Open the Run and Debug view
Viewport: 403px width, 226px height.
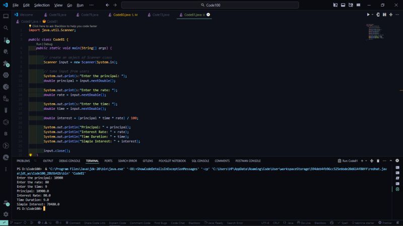coord(6,52)
